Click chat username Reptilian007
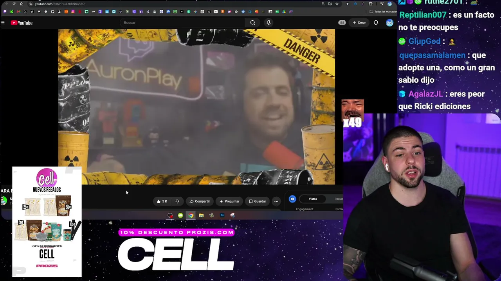Image resolution: width=501 pixels, height=281 pixels. tap(422, 15)
